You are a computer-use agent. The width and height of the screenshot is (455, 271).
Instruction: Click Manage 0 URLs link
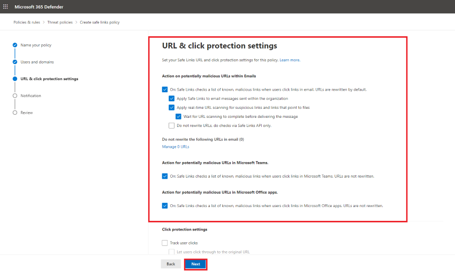tap(176, 146)
